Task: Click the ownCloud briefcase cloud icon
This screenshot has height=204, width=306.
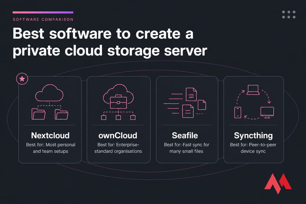Action: [118, 102]
